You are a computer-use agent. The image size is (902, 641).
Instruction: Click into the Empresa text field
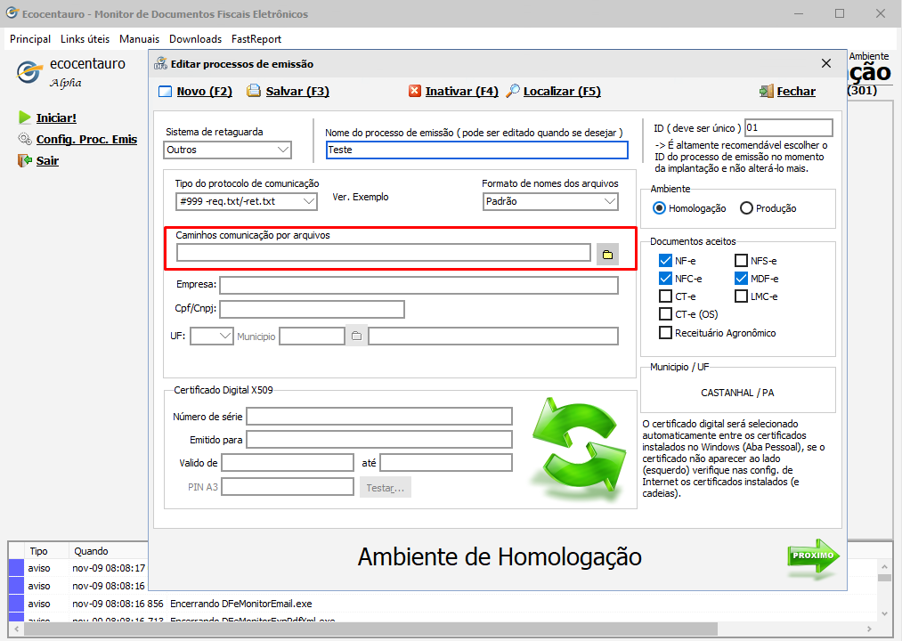click(418, 286)
